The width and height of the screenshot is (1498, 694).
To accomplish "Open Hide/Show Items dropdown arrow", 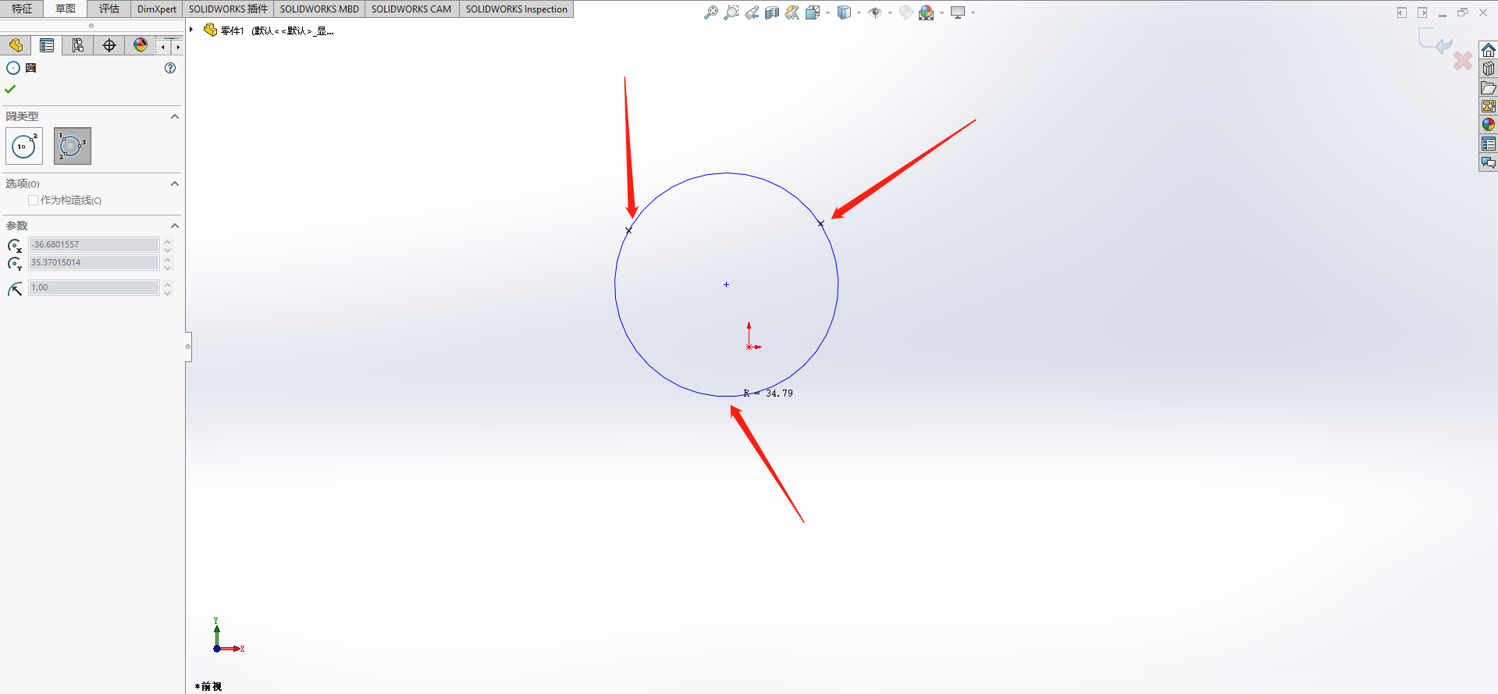I will [x=890, y=12].
